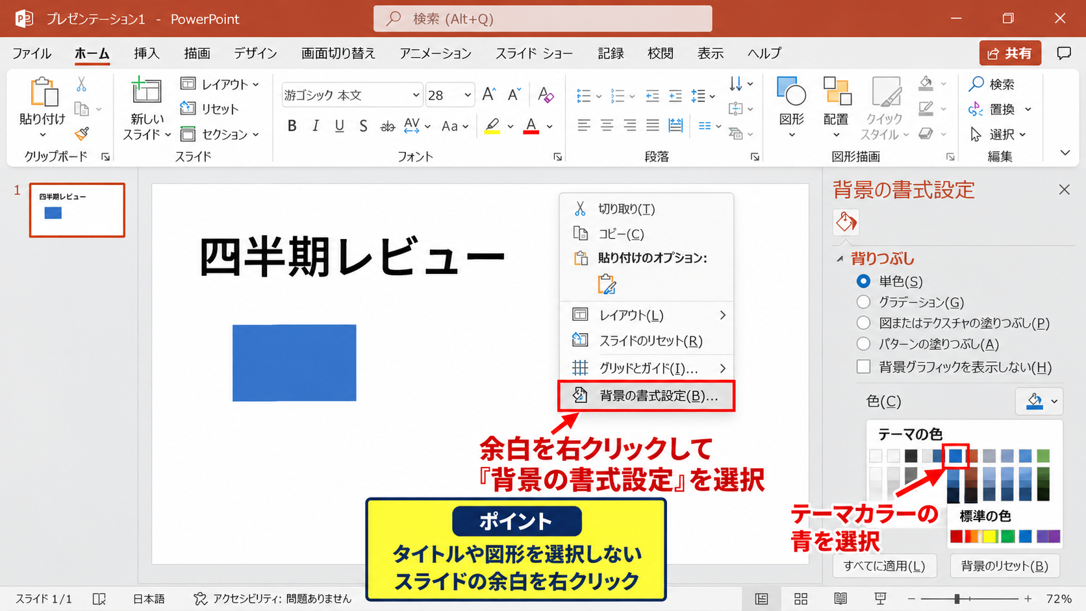Select slide 1 thumbnail in panel
This screenshot has height=611, width=1086.
point(77,210)
